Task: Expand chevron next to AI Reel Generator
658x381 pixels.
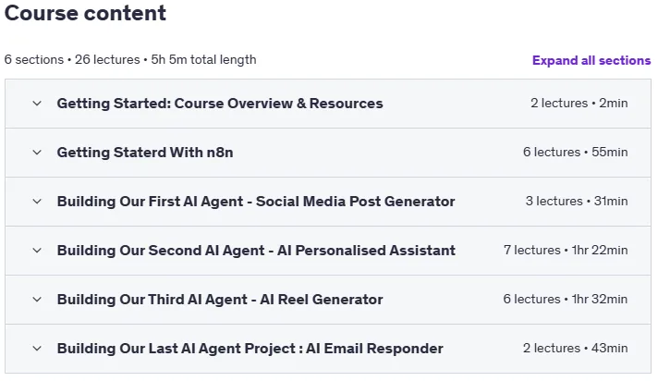Action: (37, 300)
